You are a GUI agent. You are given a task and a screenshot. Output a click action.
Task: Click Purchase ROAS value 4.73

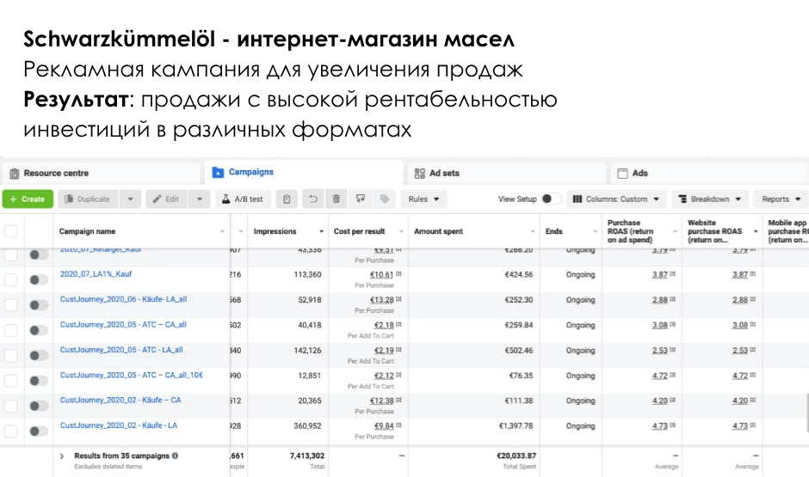[x=659, y=426]
